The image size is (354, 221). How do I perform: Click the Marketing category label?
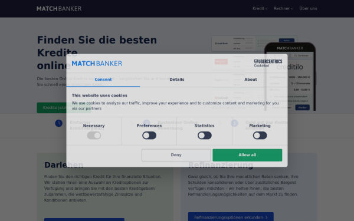(260, 126)
